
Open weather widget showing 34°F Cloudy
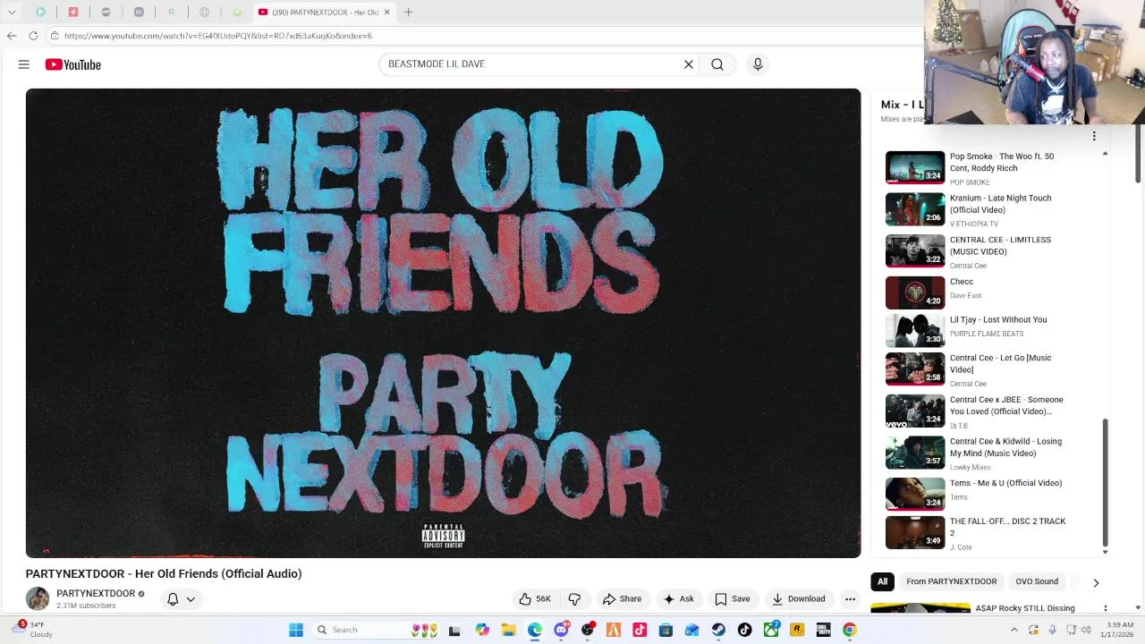(32, 630)
